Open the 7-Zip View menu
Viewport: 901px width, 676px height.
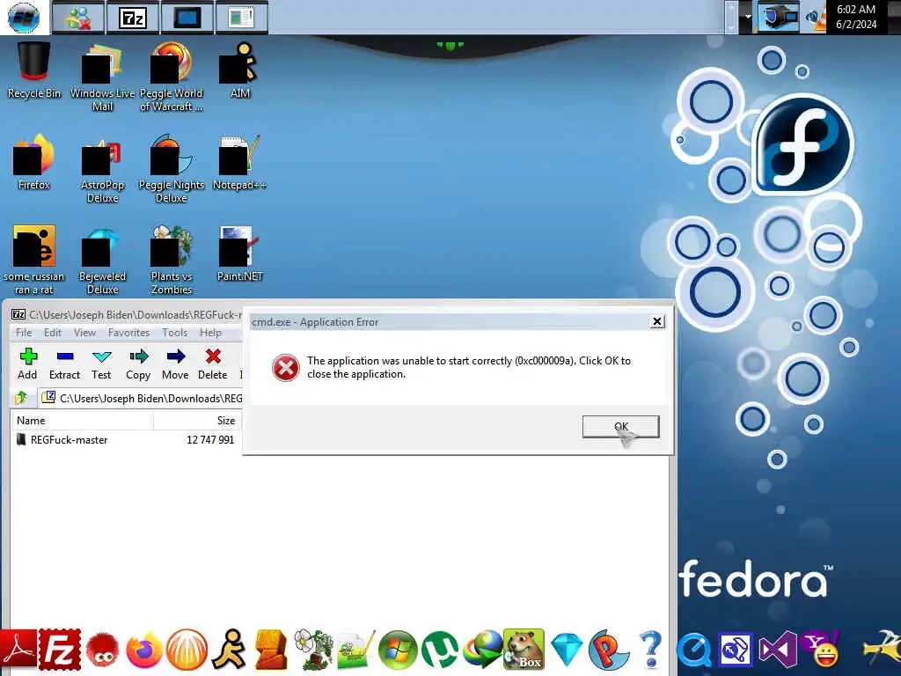click(84, 333)
